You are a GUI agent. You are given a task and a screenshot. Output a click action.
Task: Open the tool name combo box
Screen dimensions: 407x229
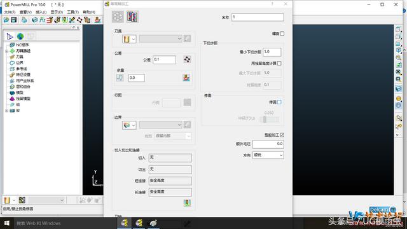click(x=160, y=39)
